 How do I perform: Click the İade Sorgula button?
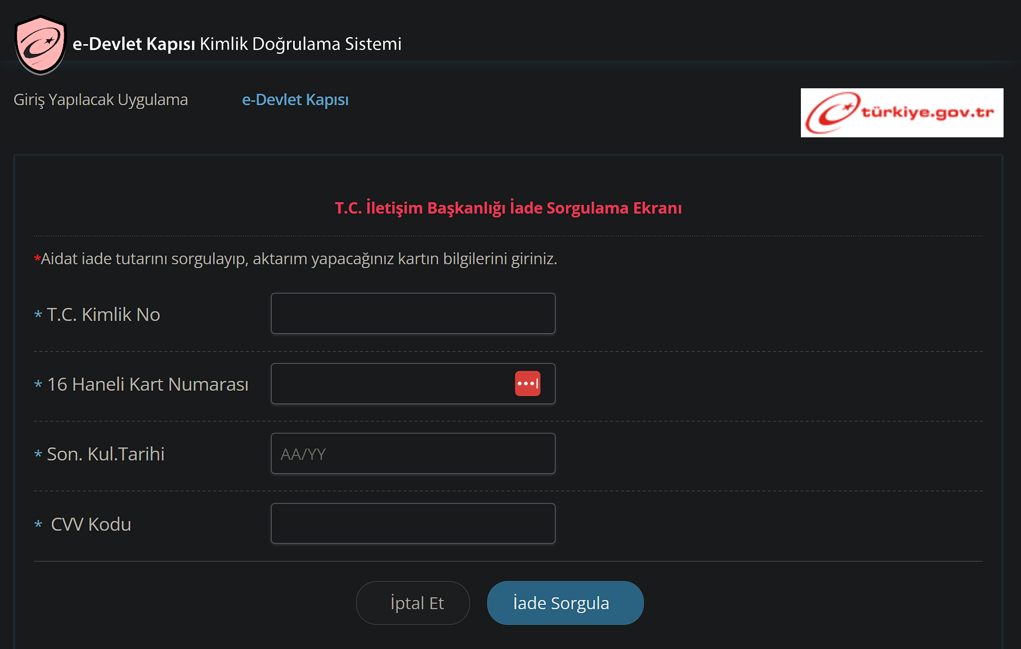[566, 603]
